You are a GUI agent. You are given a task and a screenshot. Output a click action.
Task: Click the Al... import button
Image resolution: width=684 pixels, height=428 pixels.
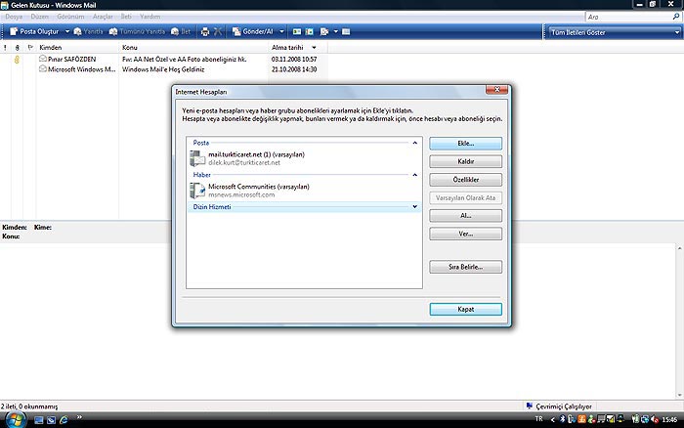click(x=465, y=216)
